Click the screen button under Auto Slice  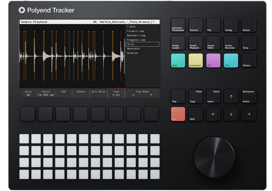coord(98,114)
